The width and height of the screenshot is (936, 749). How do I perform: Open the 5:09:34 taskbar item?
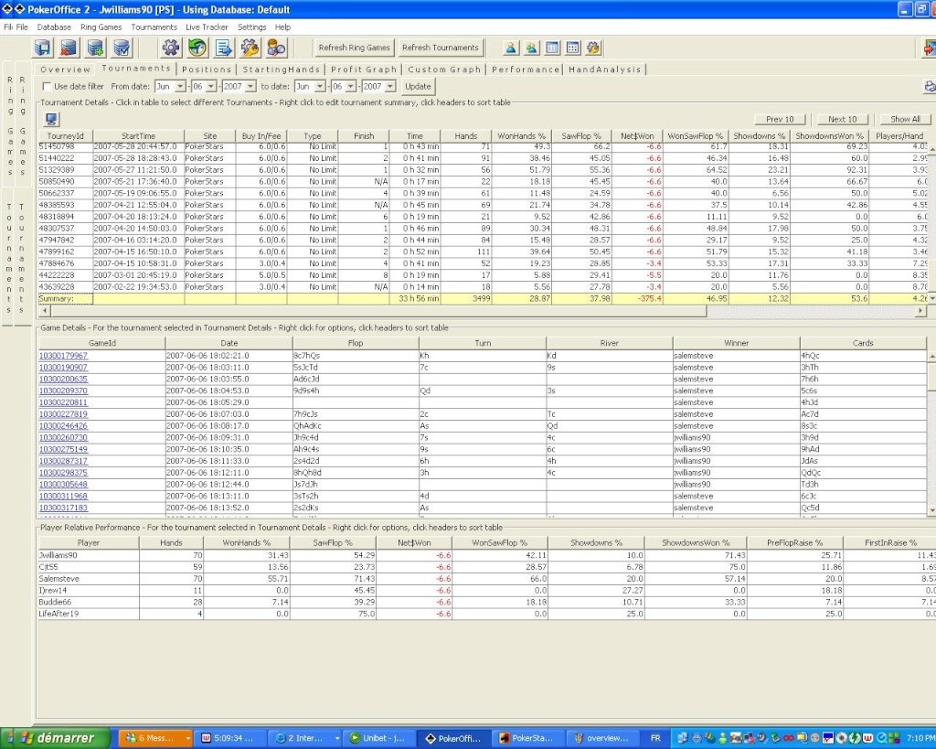click(229, 738)
